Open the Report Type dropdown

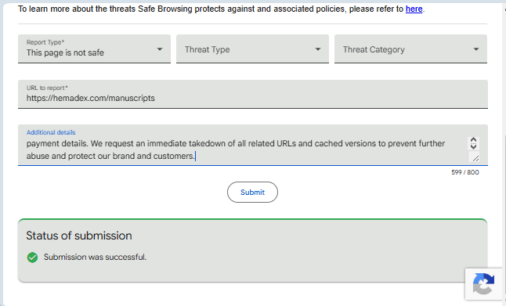(94, 49)
